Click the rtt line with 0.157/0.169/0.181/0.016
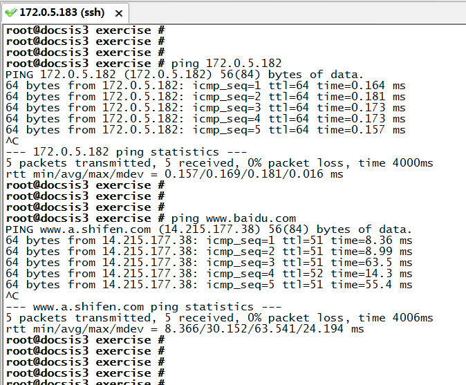466x385 pixels. pyautogui.click(x=174, y=174)
